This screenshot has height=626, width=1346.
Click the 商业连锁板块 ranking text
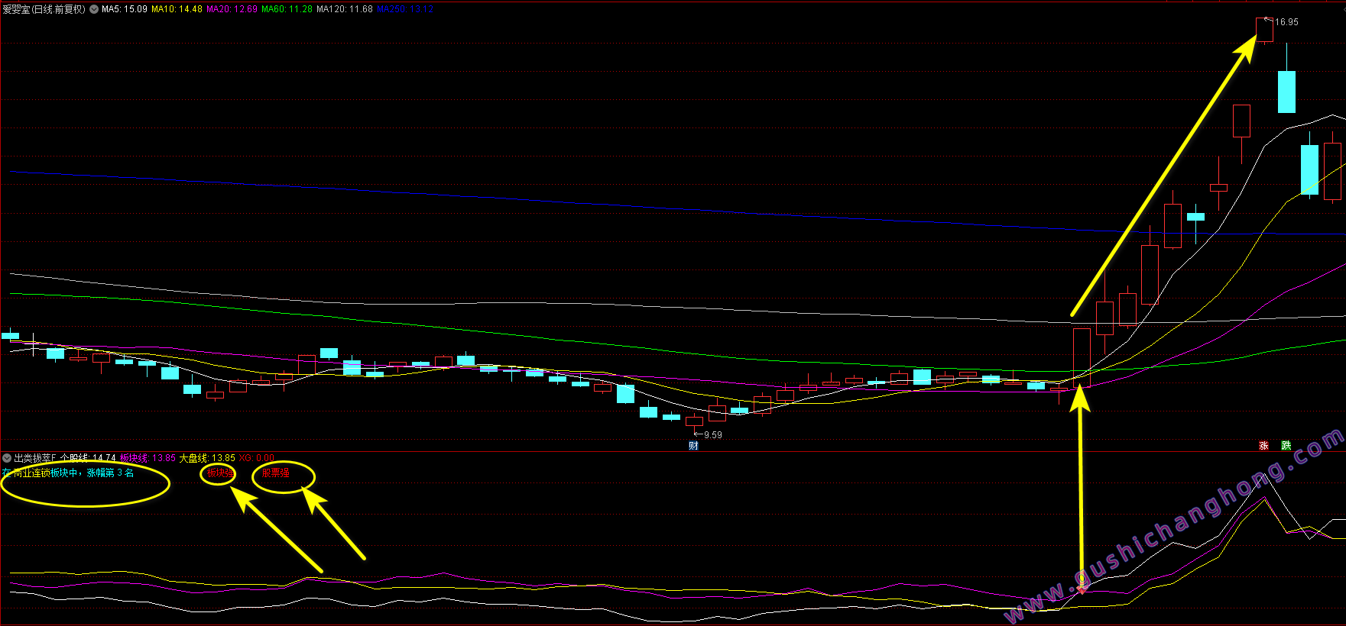coord(68,473)
